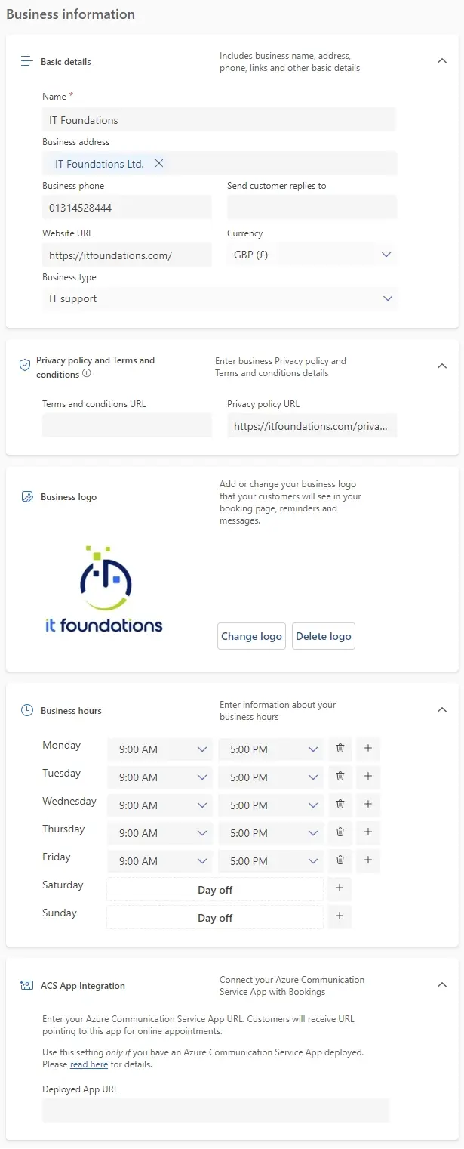The width and height of the screenshot is (464, 1149).
Task: Click the Delete logo button
Action: [x=323, y=636]
